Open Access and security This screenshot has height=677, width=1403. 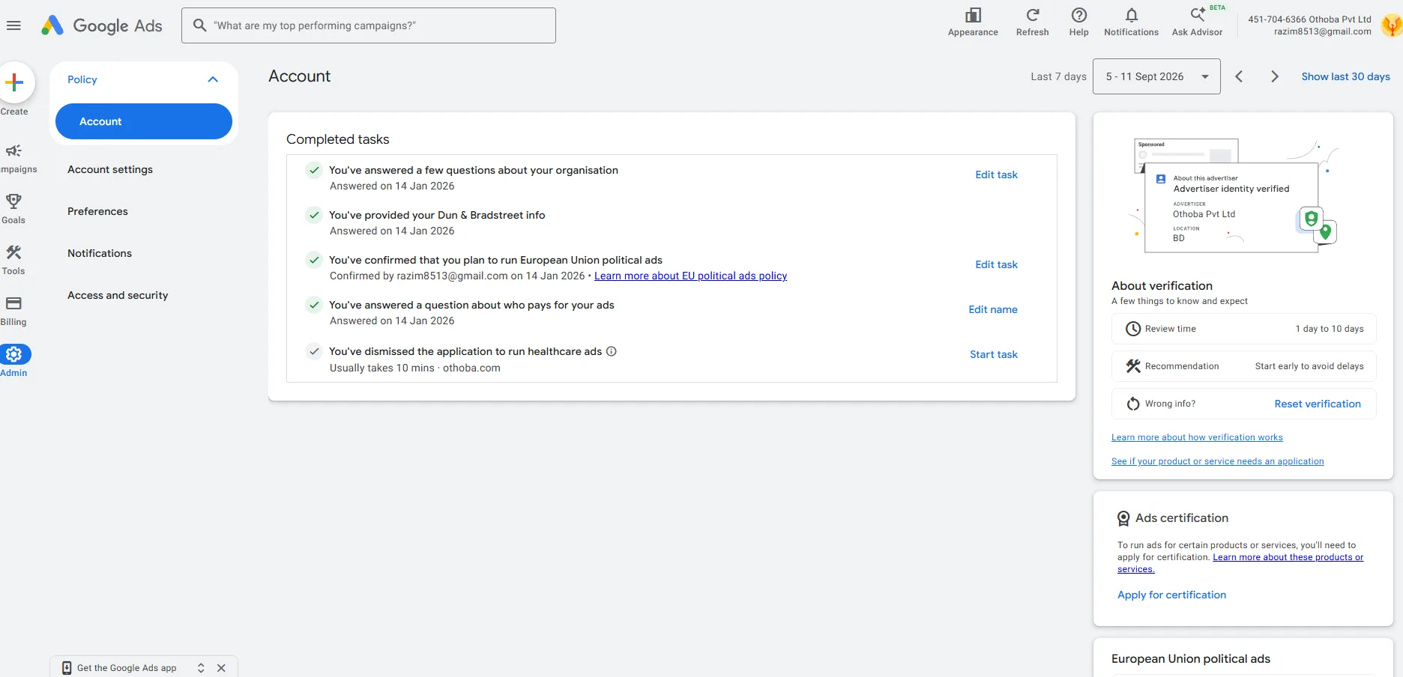point(118,295)
